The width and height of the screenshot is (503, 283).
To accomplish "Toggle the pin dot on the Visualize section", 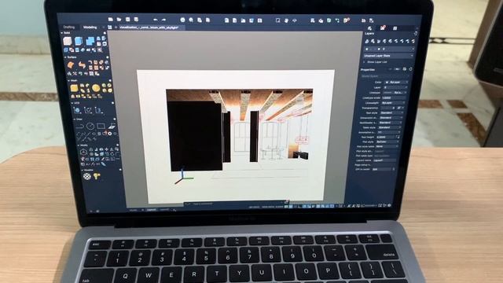I will click(x=120, y=170).
